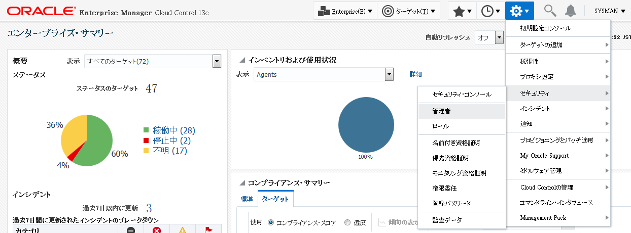The height and width of the screenshot is (233, 631).
Task: Click the yellow 不明 legend swatch
Action: pos(147,151)
